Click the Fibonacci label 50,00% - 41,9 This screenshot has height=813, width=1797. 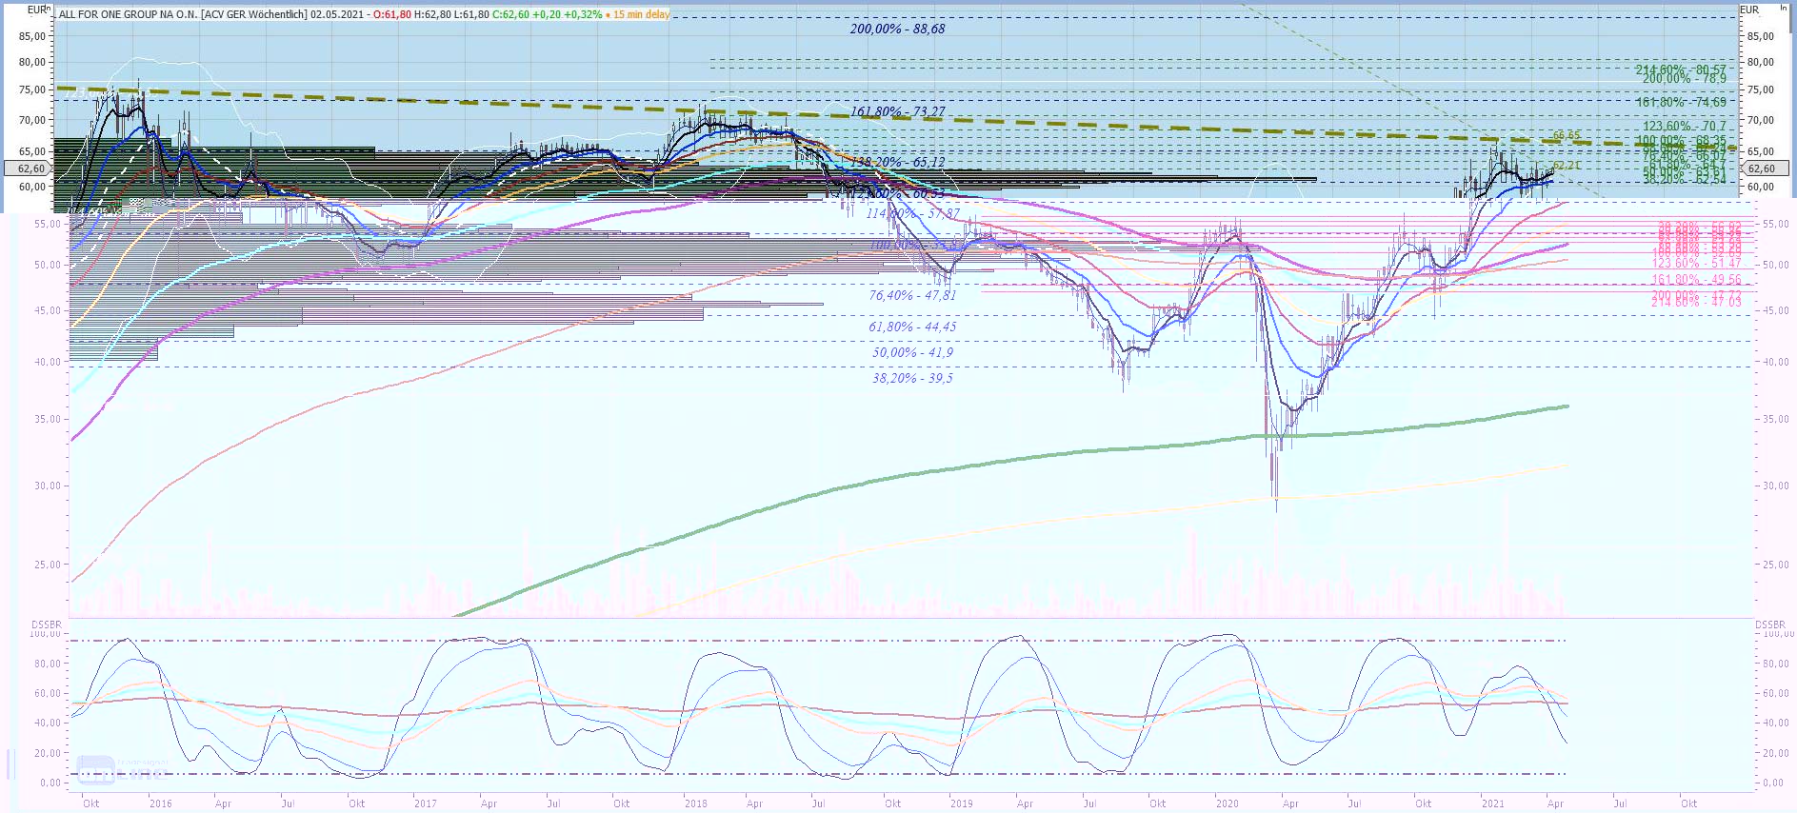click(x=912, y=352)
